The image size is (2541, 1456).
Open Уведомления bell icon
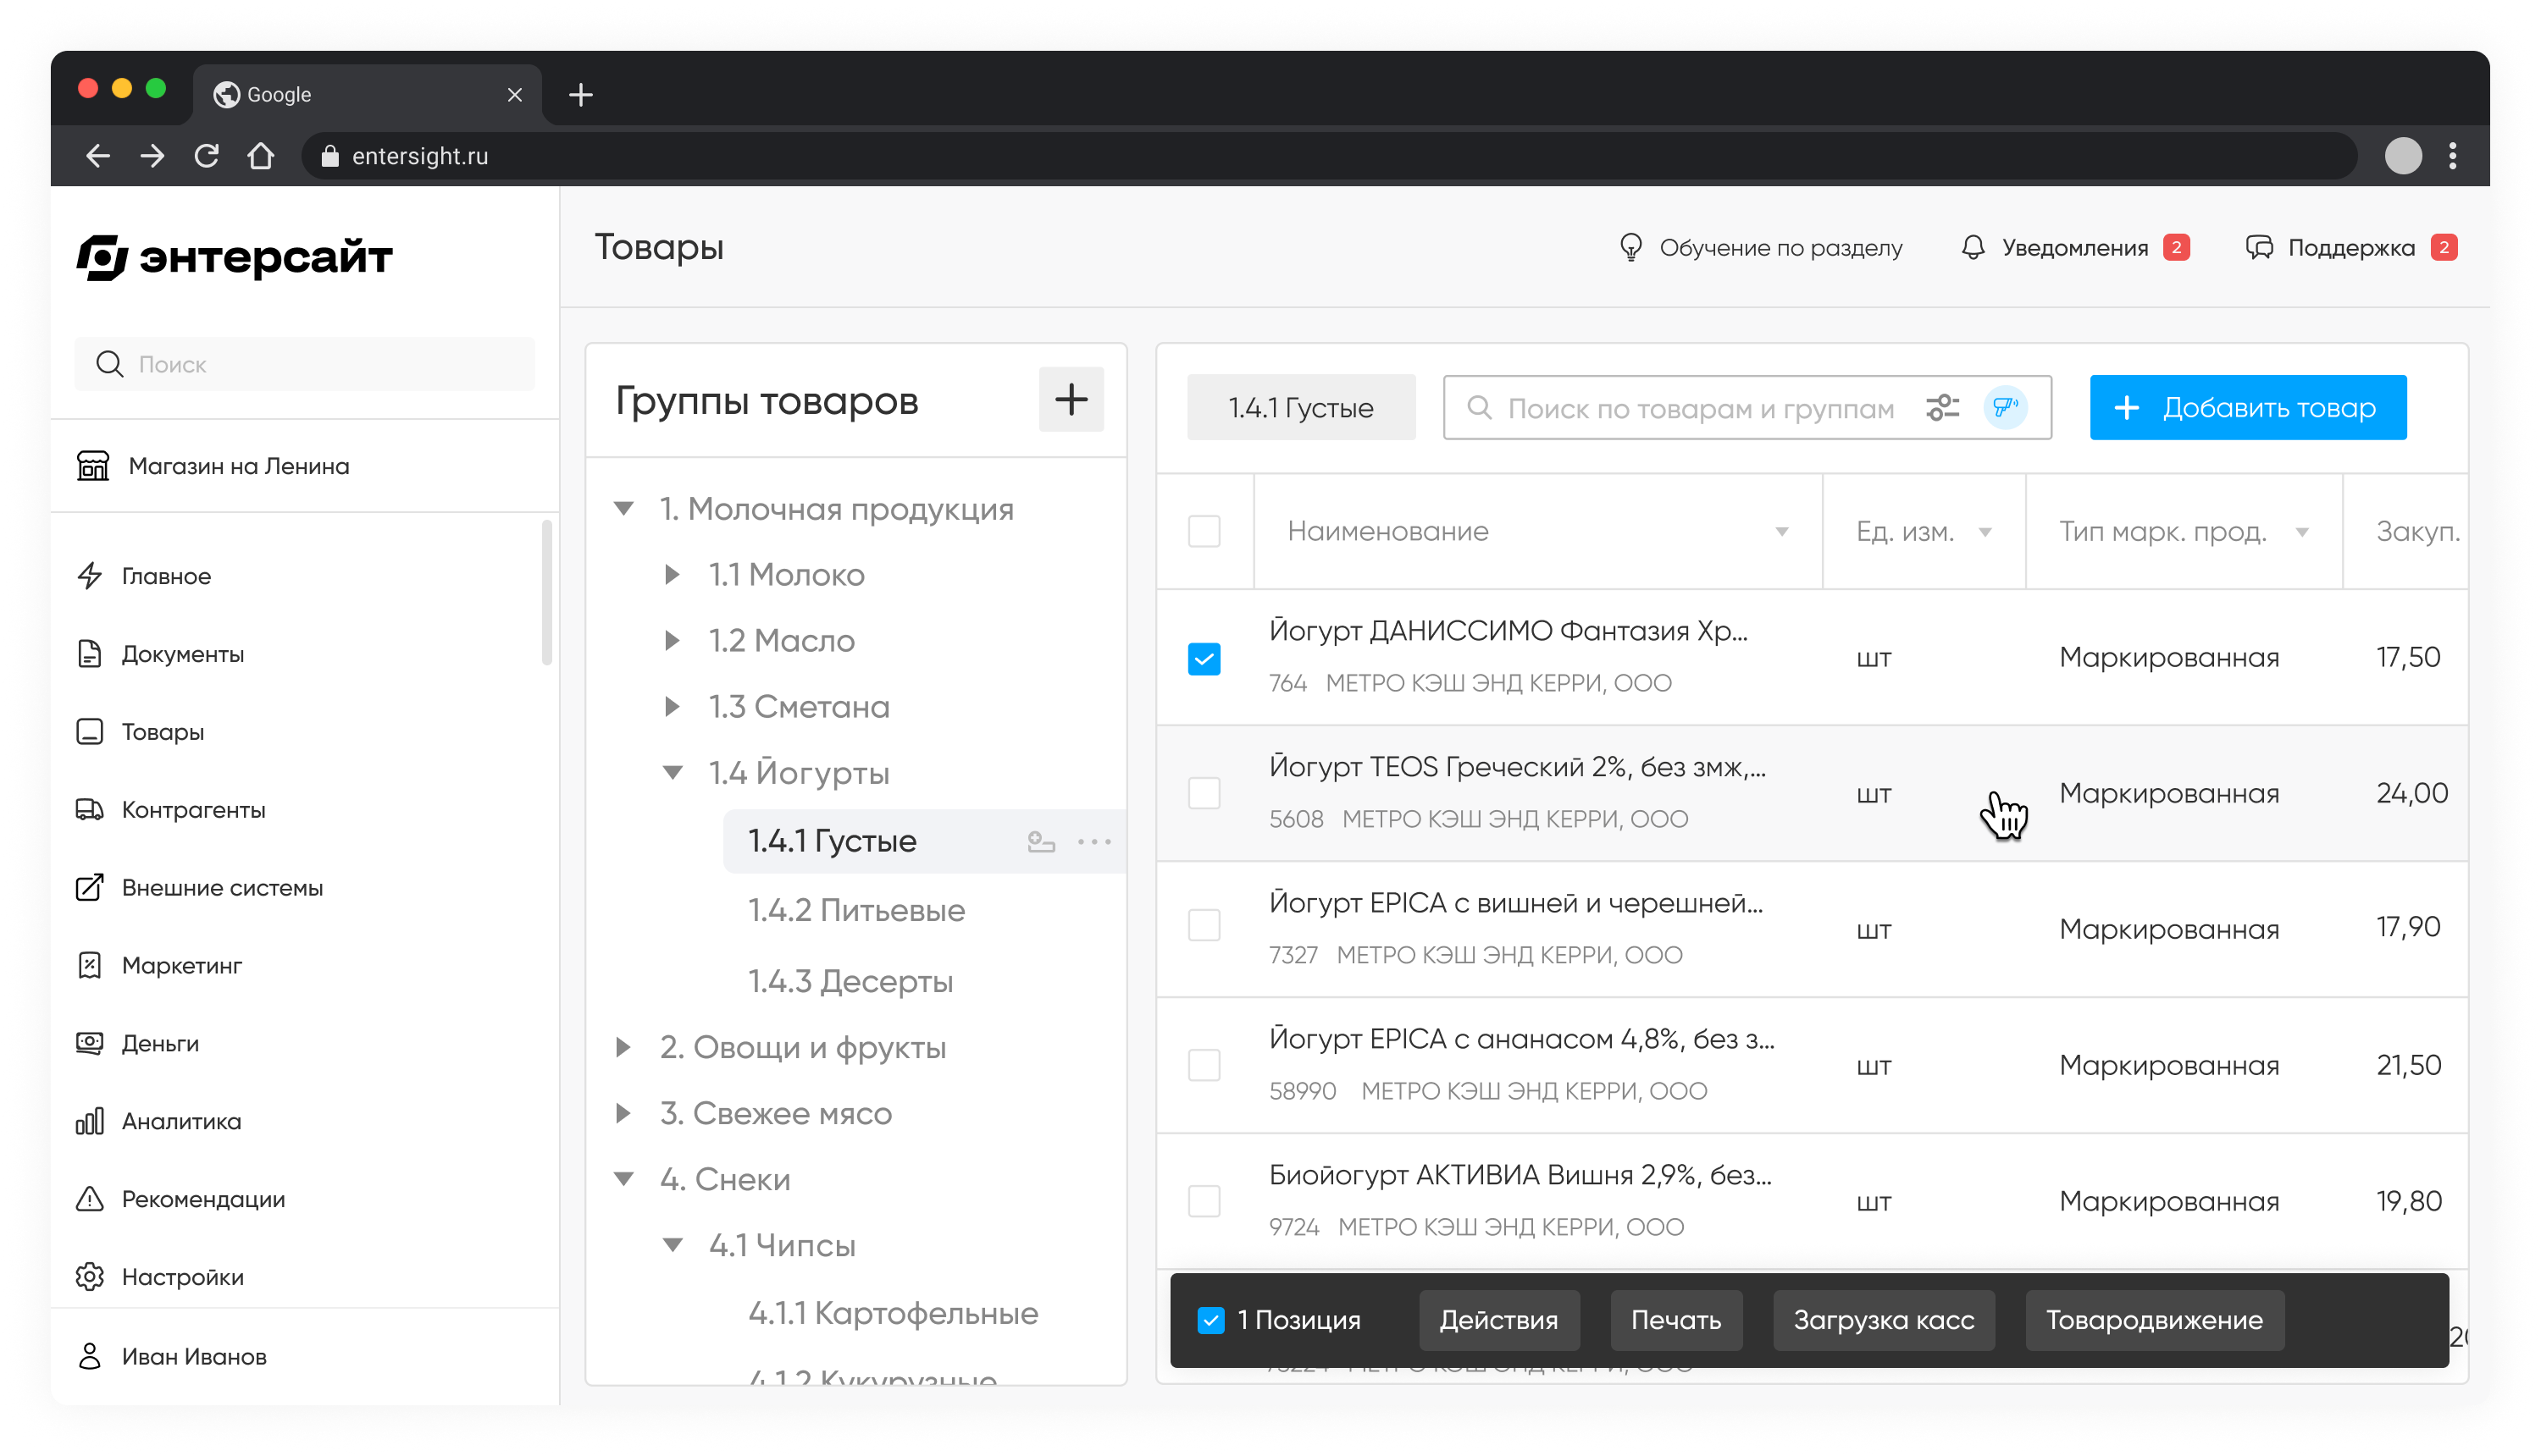pos(1973,248)
